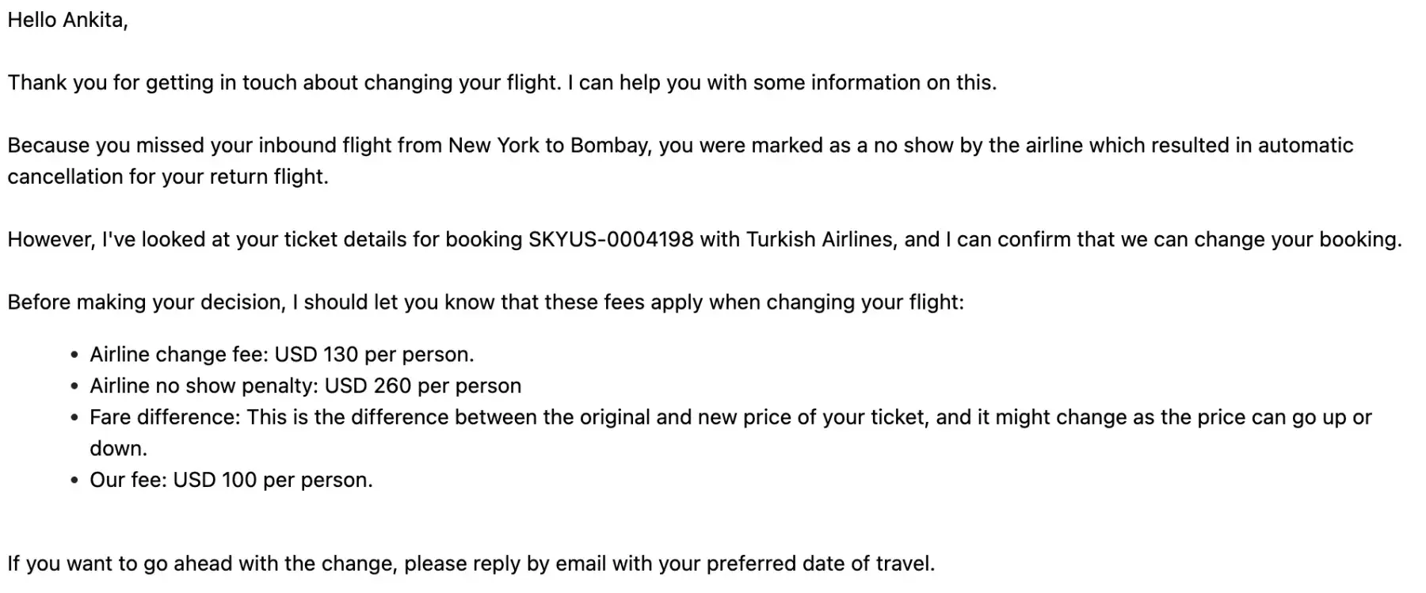
Task: Click the bullet dot before "Airline change fee"
Action: (x=74, y=355)
